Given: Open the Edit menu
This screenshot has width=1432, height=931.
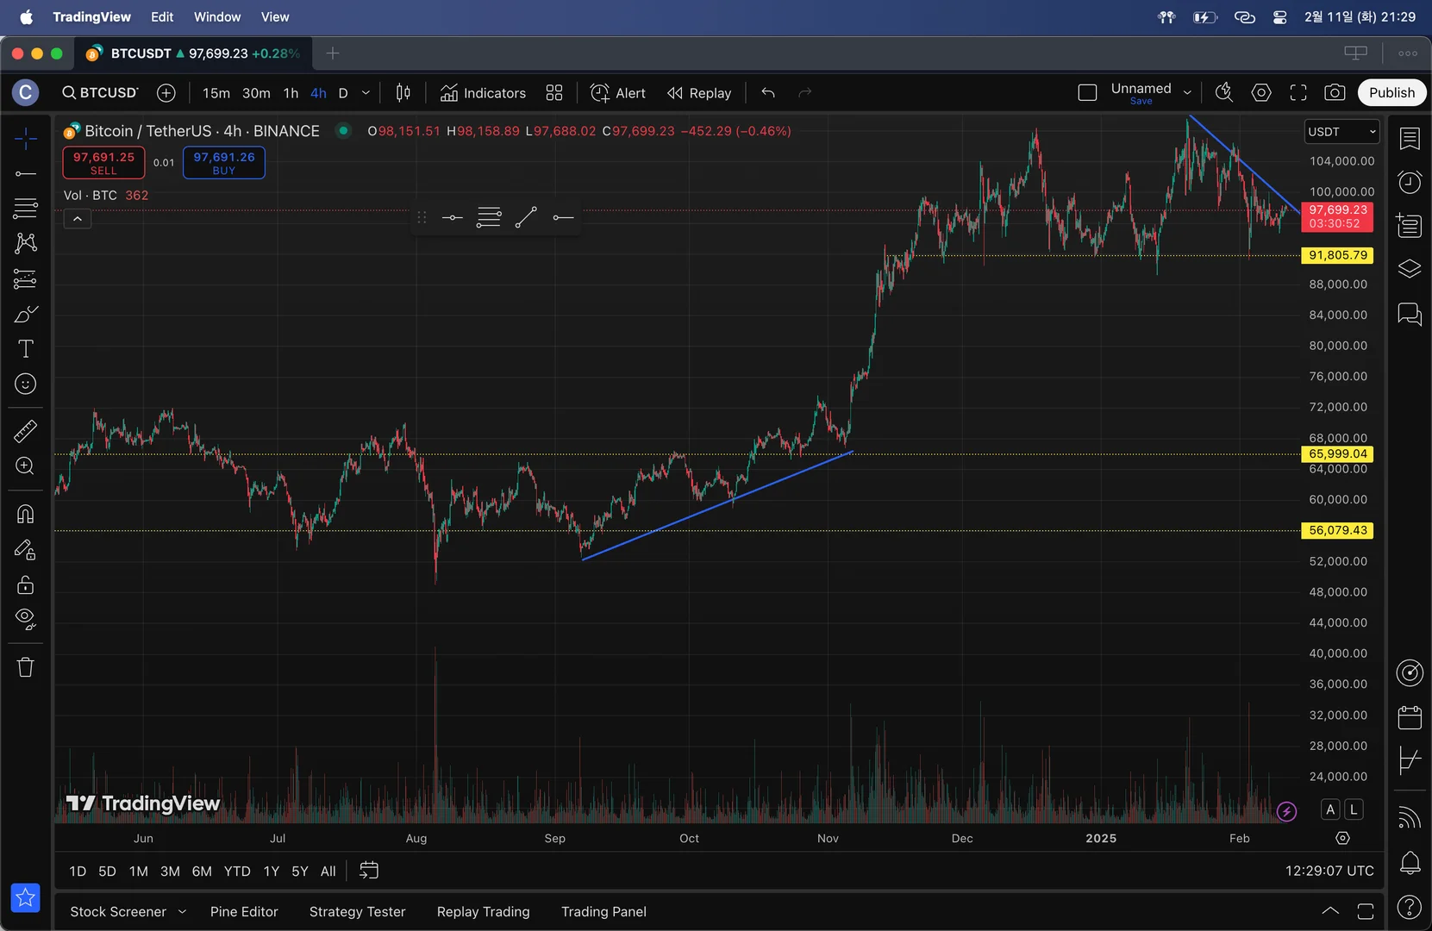Looking at the screenshot, I should tap(162, 17).
